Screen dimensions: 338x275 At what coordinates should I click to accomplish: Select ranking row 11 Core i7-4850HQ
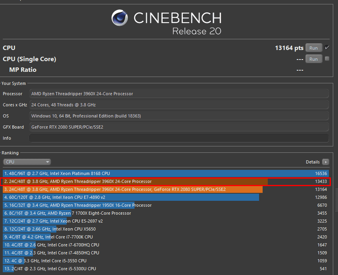point(166,253)
